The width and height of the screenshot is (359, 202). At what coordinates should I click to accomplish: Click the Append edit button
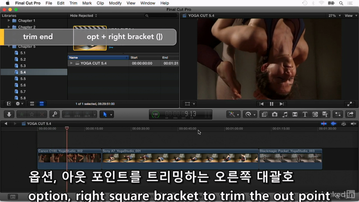87,114
